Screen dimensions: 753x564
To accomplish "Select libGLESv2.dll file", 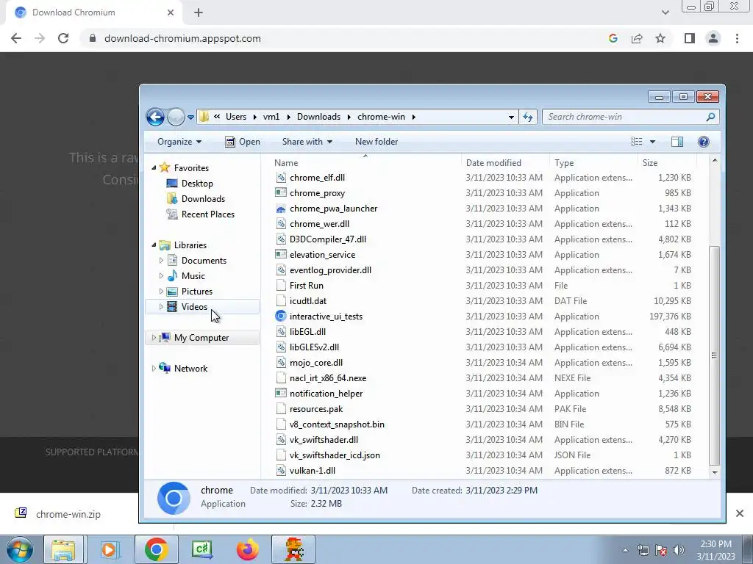I will tap(314, 347).
